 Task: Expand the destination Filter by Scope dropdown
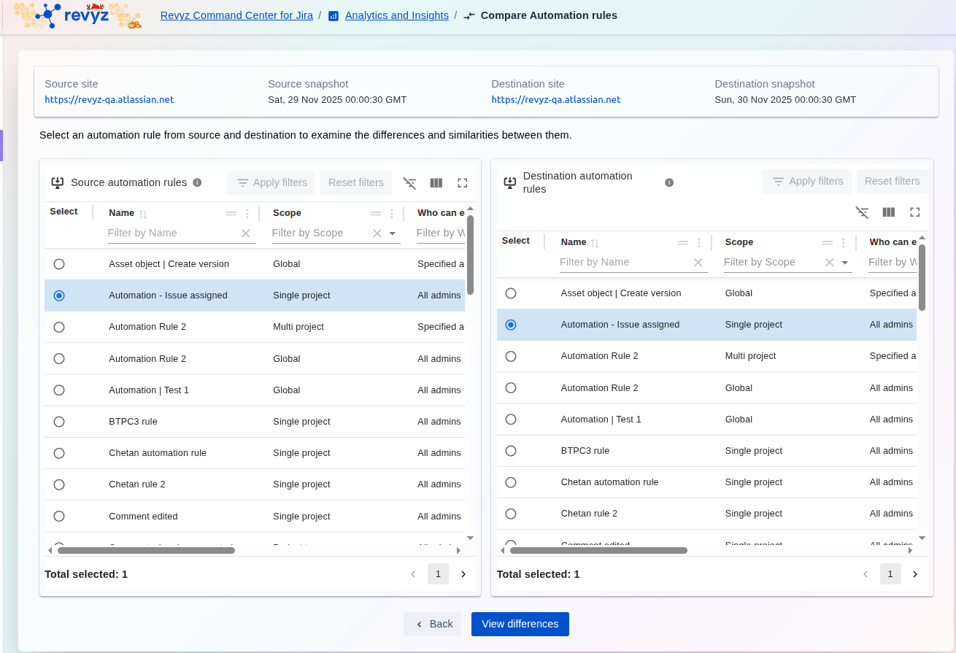[x=845, y=263]
